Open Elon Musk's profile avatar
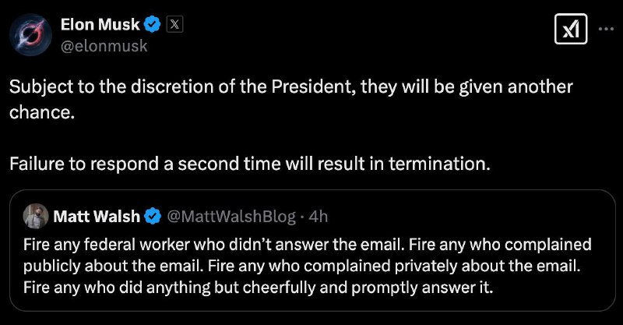 tap(30, 34)
